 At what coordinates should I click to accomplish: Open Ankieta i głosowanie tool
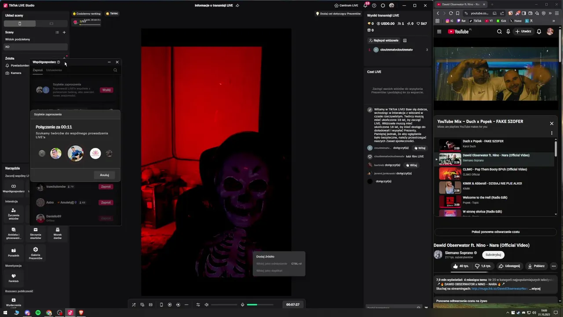coord(14,234)
